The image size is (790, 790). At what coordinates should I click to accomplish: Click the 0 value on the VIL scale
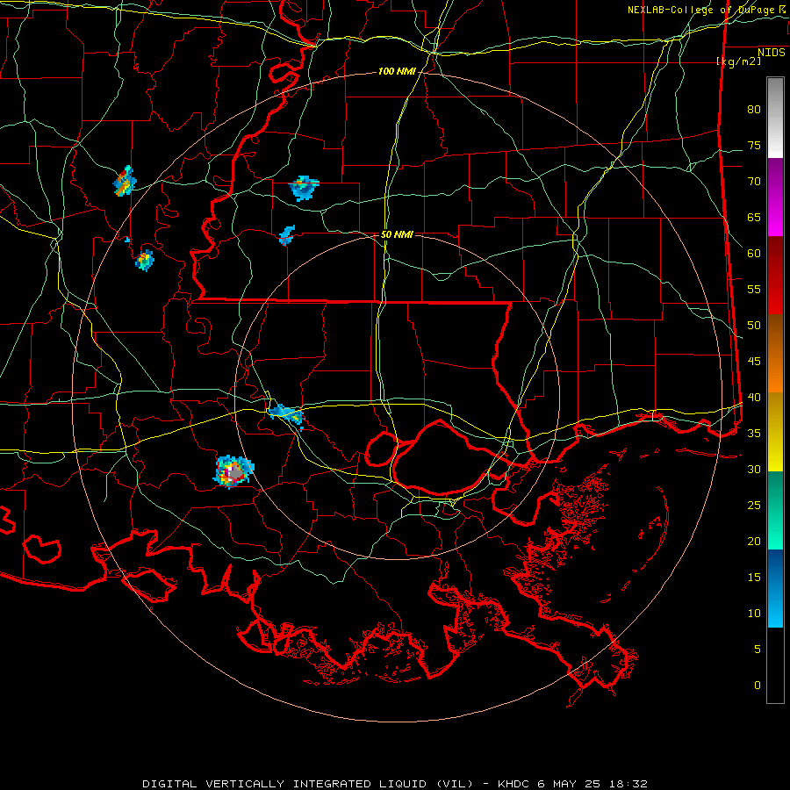(758, 685)
